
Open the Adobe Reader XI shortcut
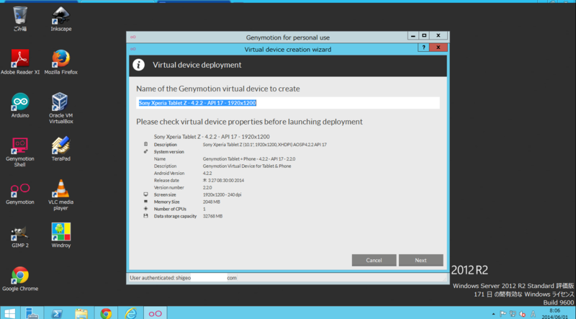[20, 62]
